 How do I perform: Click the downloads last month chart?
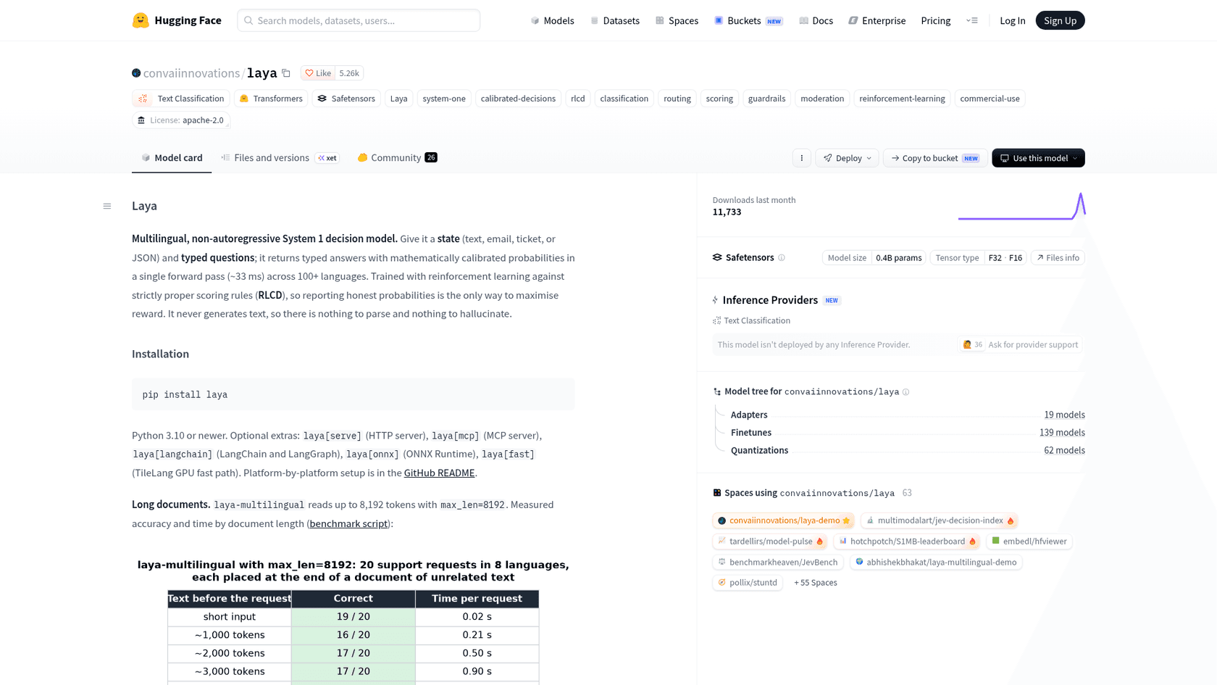pos(1021,206)
